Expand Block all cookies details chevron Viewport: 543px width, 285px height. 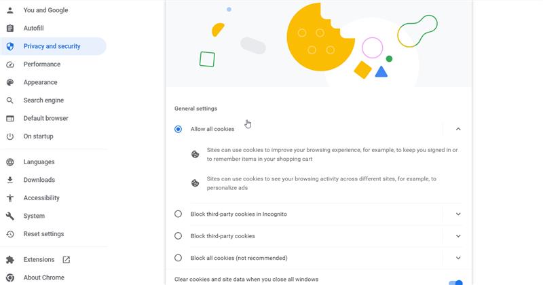click(x=458, y=258)
